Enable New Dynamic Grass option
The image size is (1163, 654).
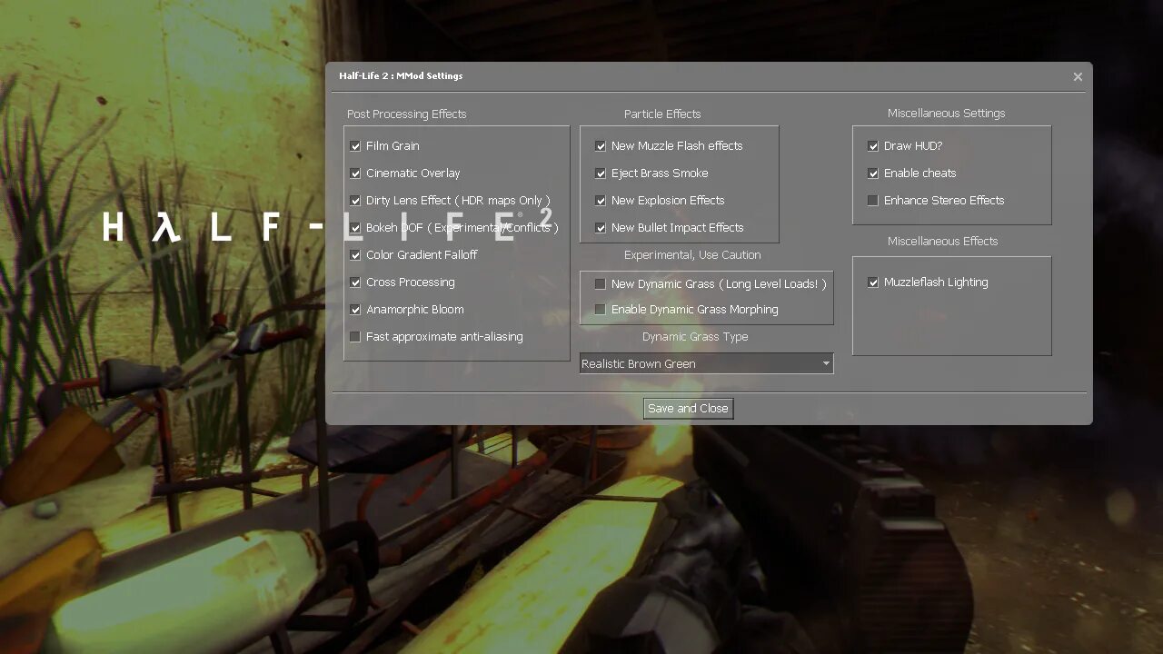tap(601, 284)
